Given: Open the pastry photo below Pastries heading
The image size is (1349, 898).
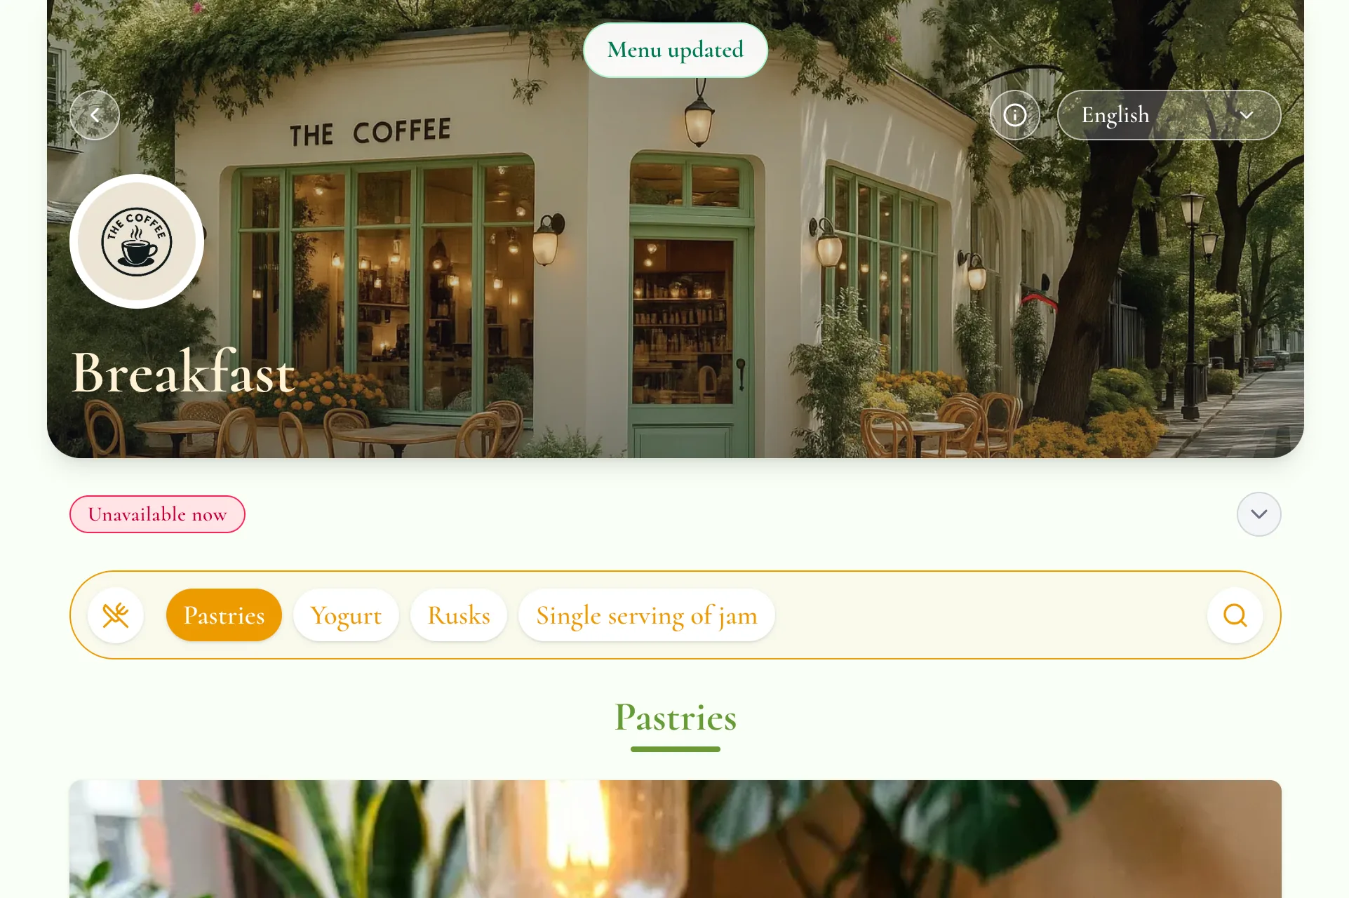Looking at the screenshot, I should (x=676, y=839).
